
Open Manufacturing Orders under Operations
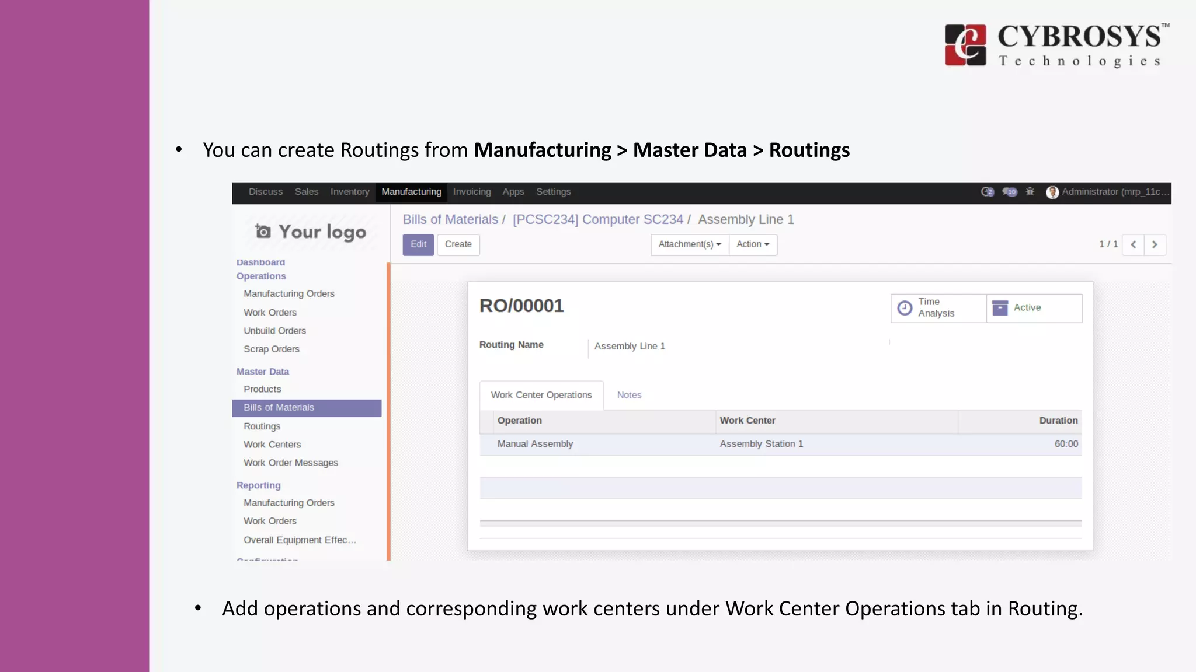(289, 294)
